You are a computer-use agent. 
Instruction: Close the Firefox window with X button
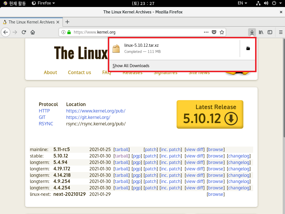click(281, 12)
